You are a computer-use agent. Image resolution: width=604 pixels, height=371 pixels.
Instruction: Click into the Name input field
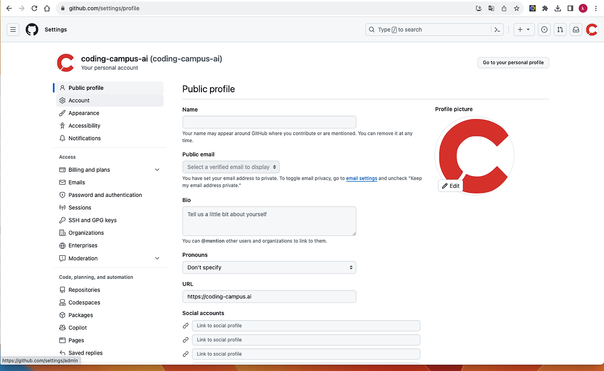269,122
